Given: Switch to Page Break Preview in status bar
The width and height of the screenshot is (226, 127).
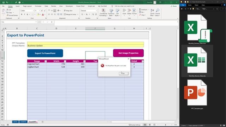Looking at the screenshot, I should pyautogui.click(x=154, y=125).
